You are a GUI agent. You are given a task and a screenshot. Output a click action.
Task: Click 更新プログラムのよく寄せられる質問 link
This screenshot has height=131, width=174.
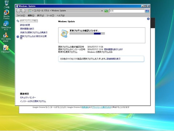pos(33,37)
